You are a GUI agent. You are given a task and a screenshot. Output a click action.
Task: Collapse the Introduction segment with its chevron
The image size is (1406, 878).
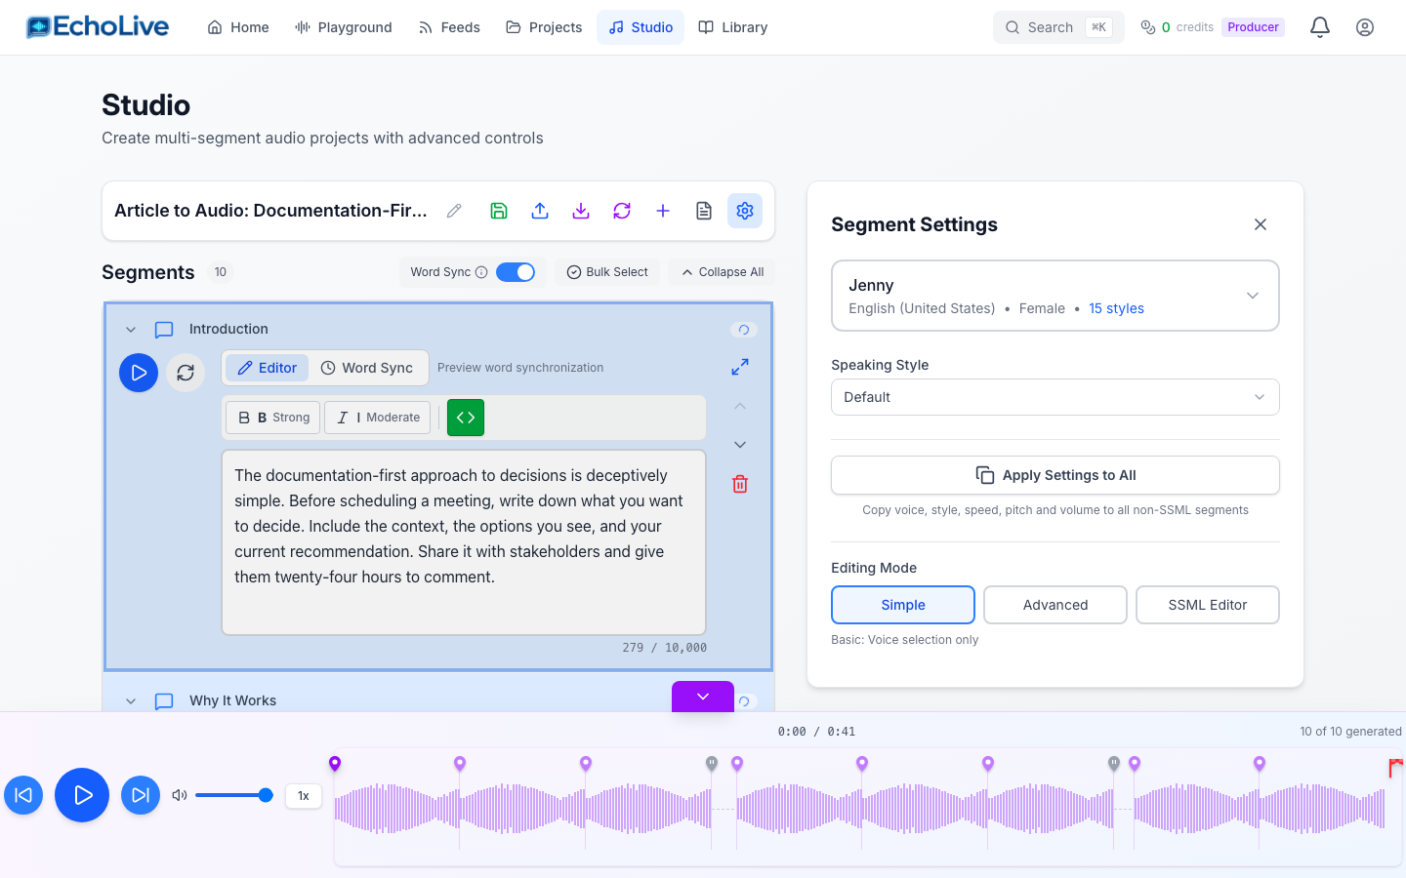click(x=131, y=329)
